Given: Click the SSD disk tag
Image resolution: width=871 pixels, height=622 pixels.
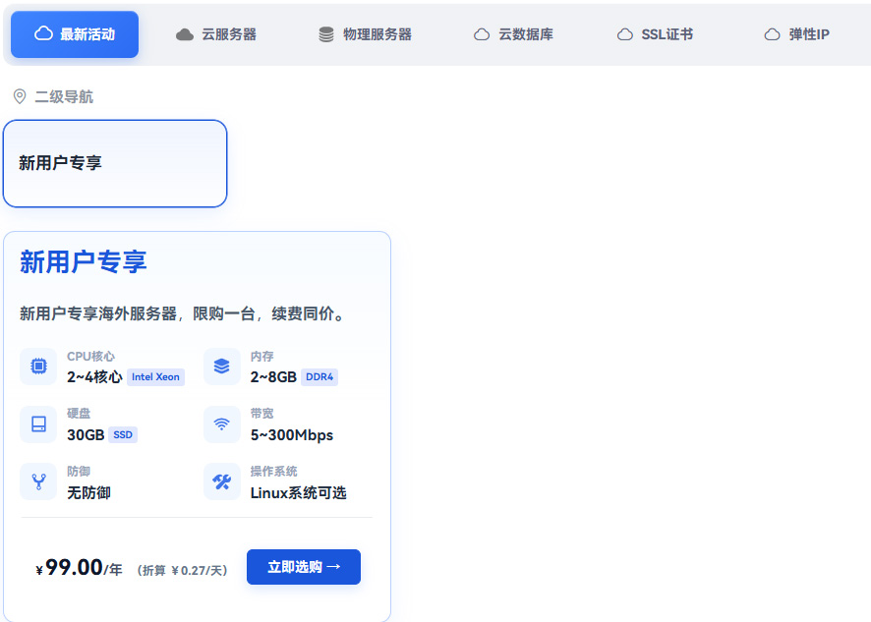Looking at the screenshot, I should point(123,435).
